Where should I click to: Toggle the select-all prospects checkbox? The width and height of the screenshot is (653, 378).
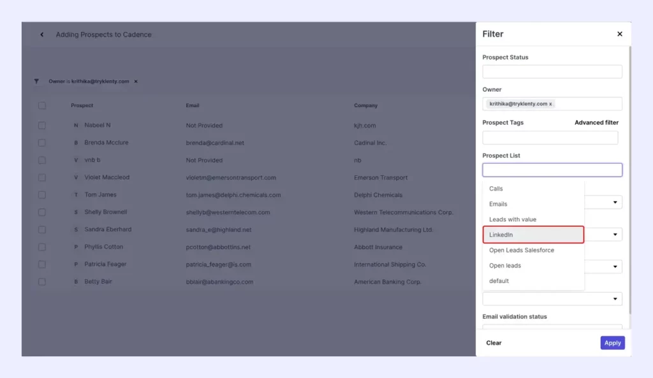click(x=42, y=105)
